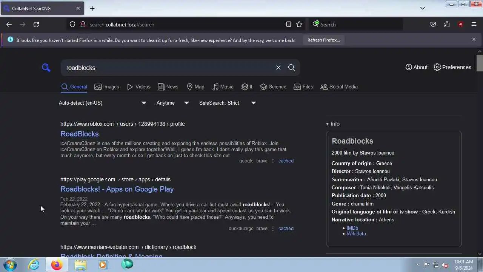Switch to the Social Media category

click(339, 87)
